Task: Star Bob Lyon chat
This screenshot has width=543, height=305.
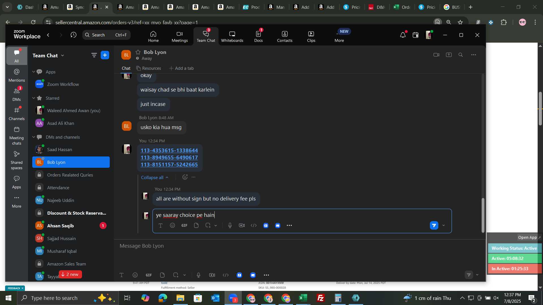Action: pyautogui.click(x=138, y=52)
